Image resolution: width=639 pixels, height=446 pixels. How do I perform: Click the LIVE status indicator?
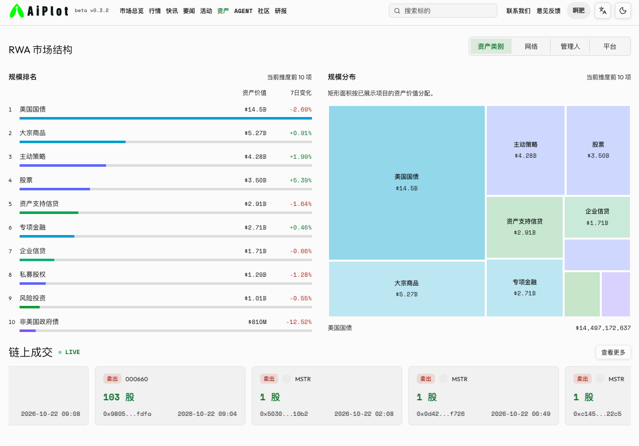tap(69, 352)
